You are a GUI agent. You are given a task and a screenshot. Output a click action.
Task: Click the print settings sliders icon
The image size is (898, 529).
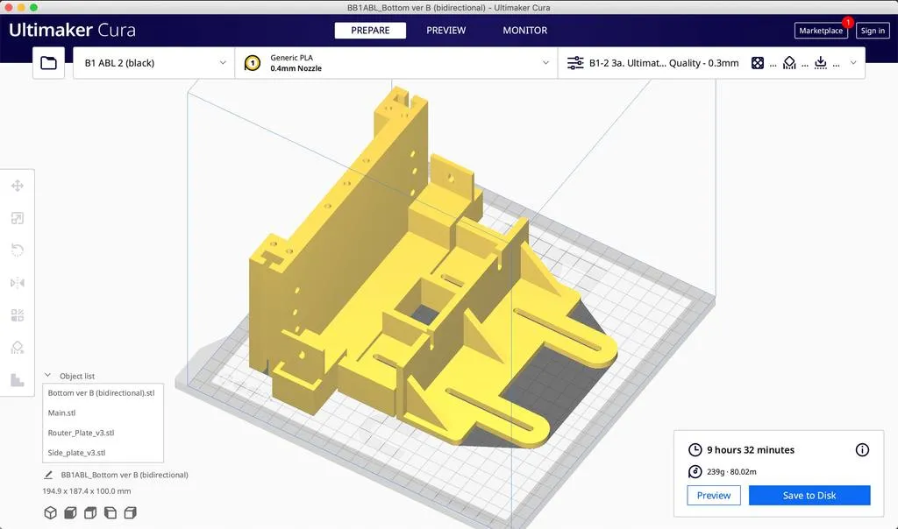pyautogui.click(x=575, y=63)
